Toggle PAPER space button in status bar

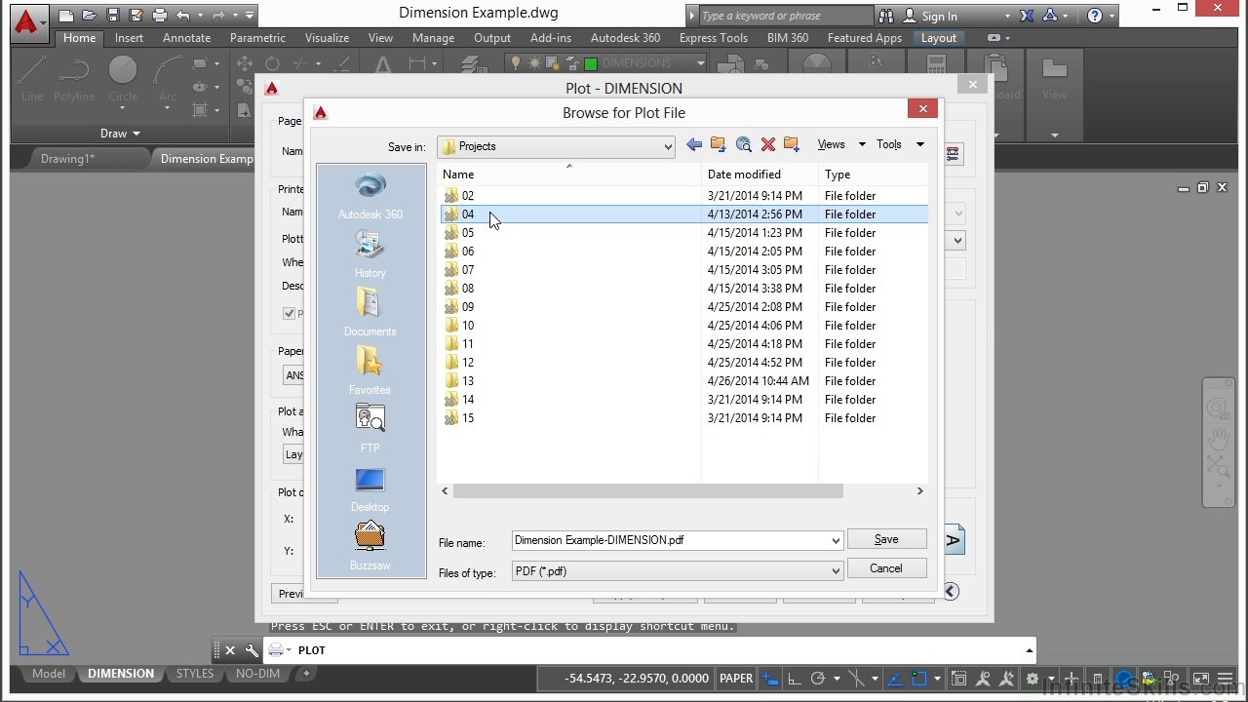coord(736,679)
